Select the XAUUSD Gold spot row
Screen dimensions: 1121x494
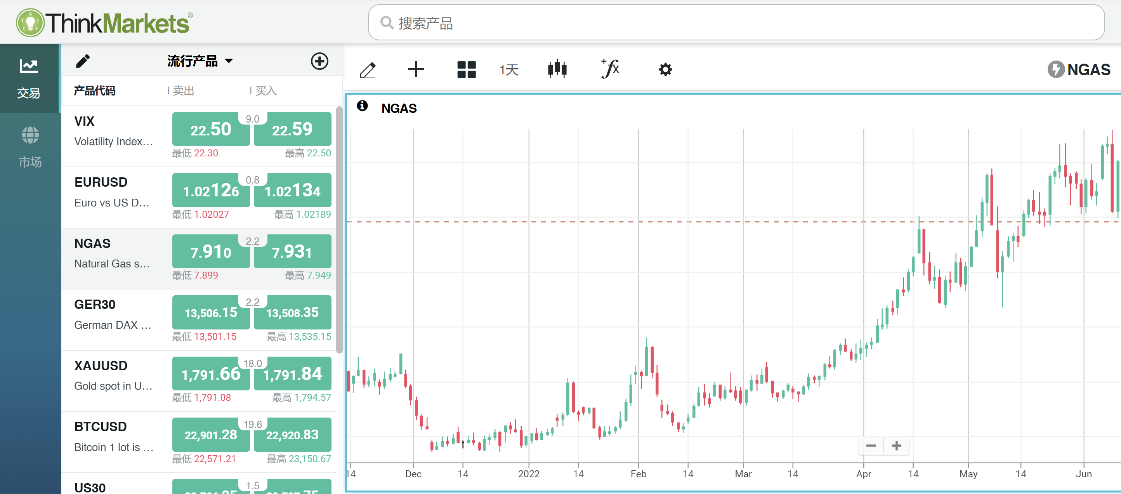coord(199,381)
